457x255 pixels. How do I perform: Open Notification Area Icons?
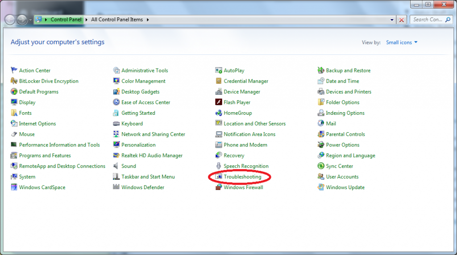coord(249,134)
